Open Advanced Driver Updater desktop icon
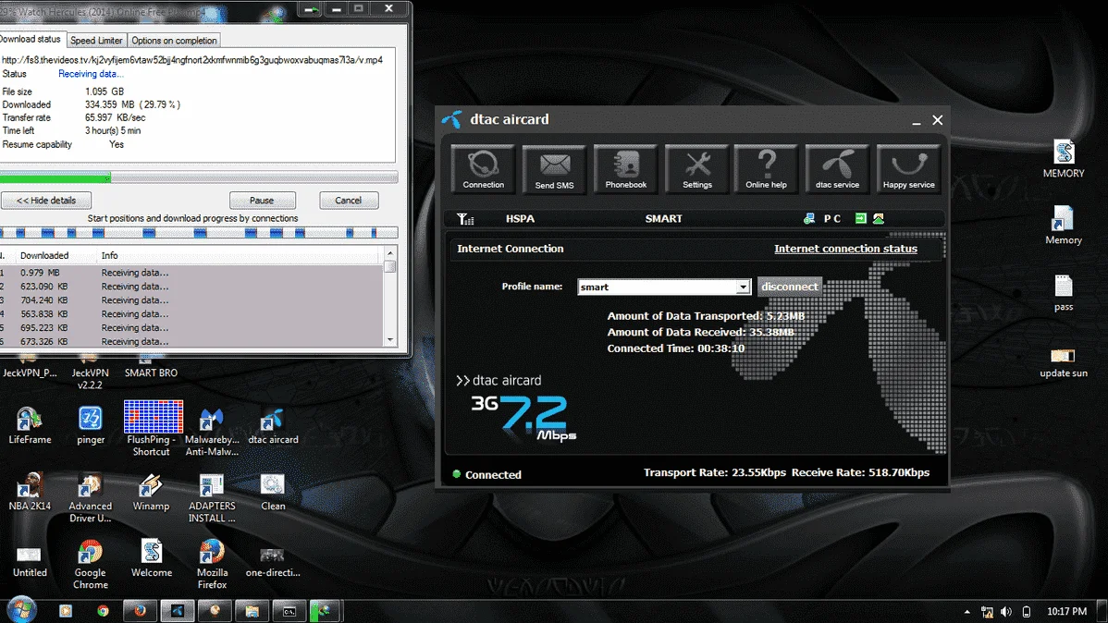This screenshot has width=1108, height=623. [91, 498]
